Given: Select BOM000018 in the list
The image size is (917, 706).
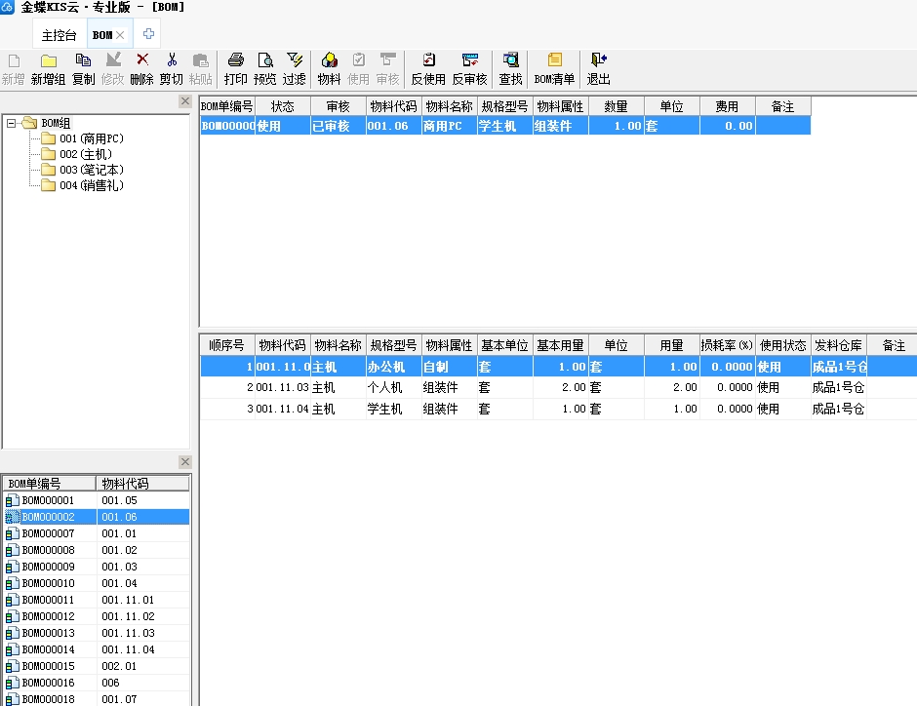Looking at the screenshot, I should [x=97, y=699].
